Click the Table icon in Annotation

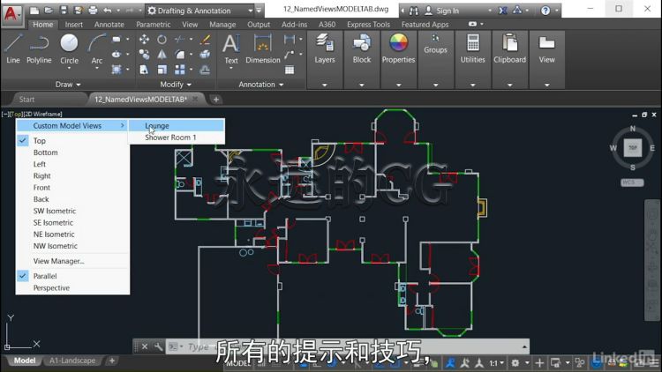290,70
